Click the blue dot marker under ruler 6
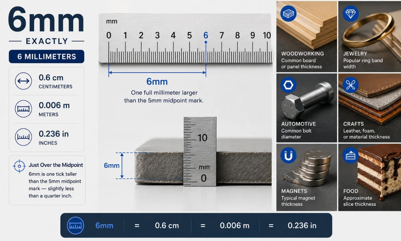The width and height of the screenshot is (401, 241). point(206,42)
